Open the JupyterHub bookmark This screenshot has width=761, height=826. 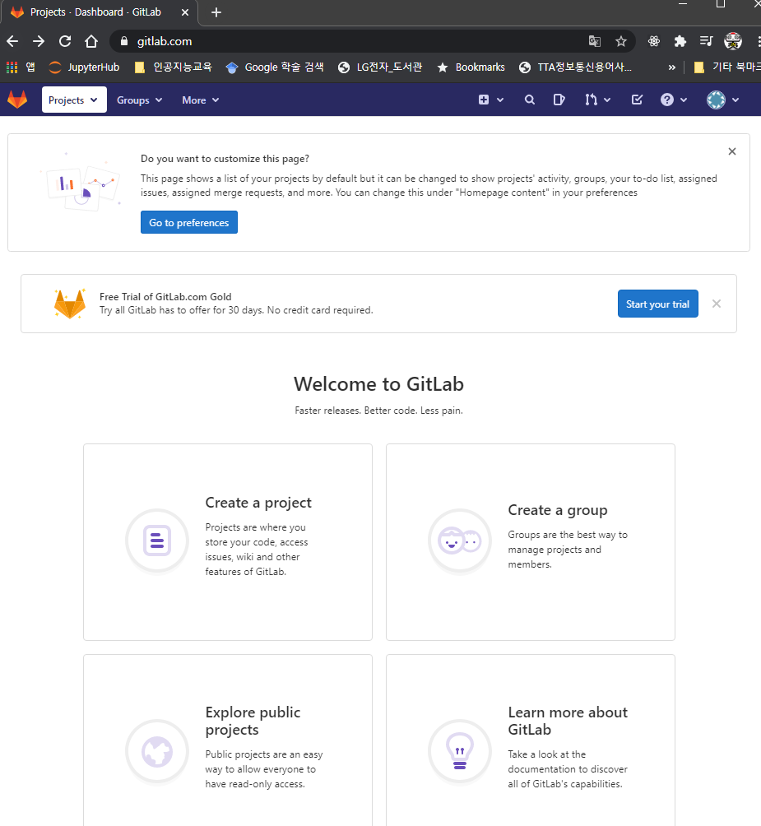(84, 67)
